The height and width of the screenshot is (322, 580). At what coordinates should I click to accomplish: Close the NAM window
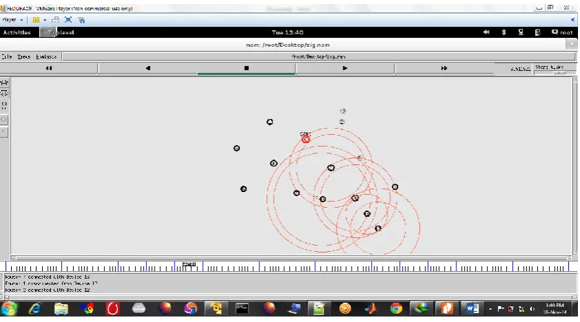pos(571,44)
